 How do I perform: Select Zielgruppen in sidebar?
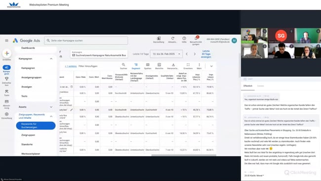28,135
